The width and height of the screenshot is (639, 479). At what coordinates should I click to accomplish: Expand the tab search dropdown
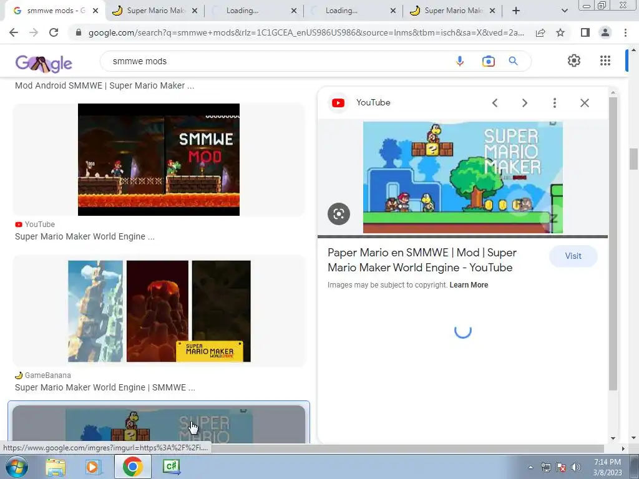point(564,11)
